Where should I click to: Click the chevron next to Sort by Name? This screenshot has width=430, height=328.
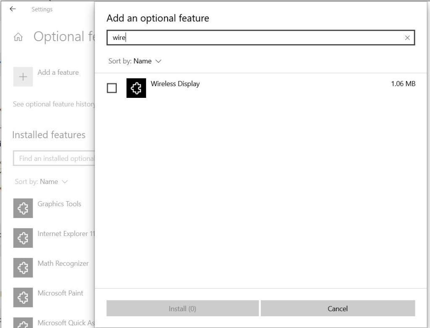point(158,61)
